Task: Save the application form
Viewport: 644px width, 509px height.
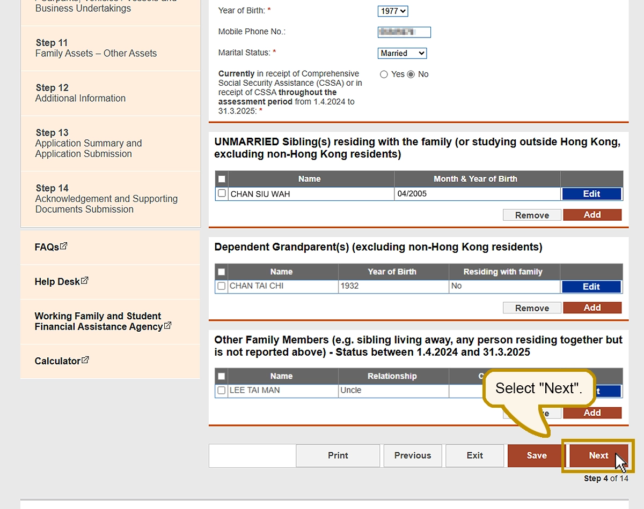Action: 537,455
